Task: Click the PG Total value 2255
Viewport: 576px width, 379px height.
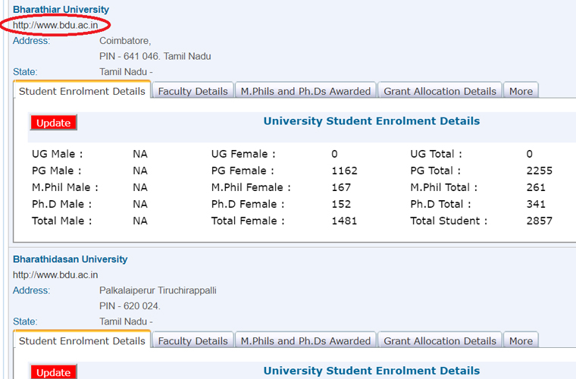Action: 540,171
